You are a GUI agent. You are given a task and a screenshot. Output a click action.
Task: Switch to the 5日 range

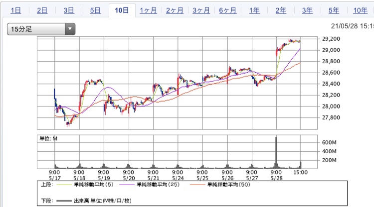click(95, 10)
